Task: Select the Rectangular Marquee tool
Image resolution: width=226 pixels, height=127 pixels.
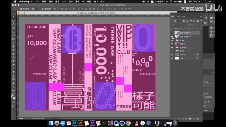Action: (14, 21)
